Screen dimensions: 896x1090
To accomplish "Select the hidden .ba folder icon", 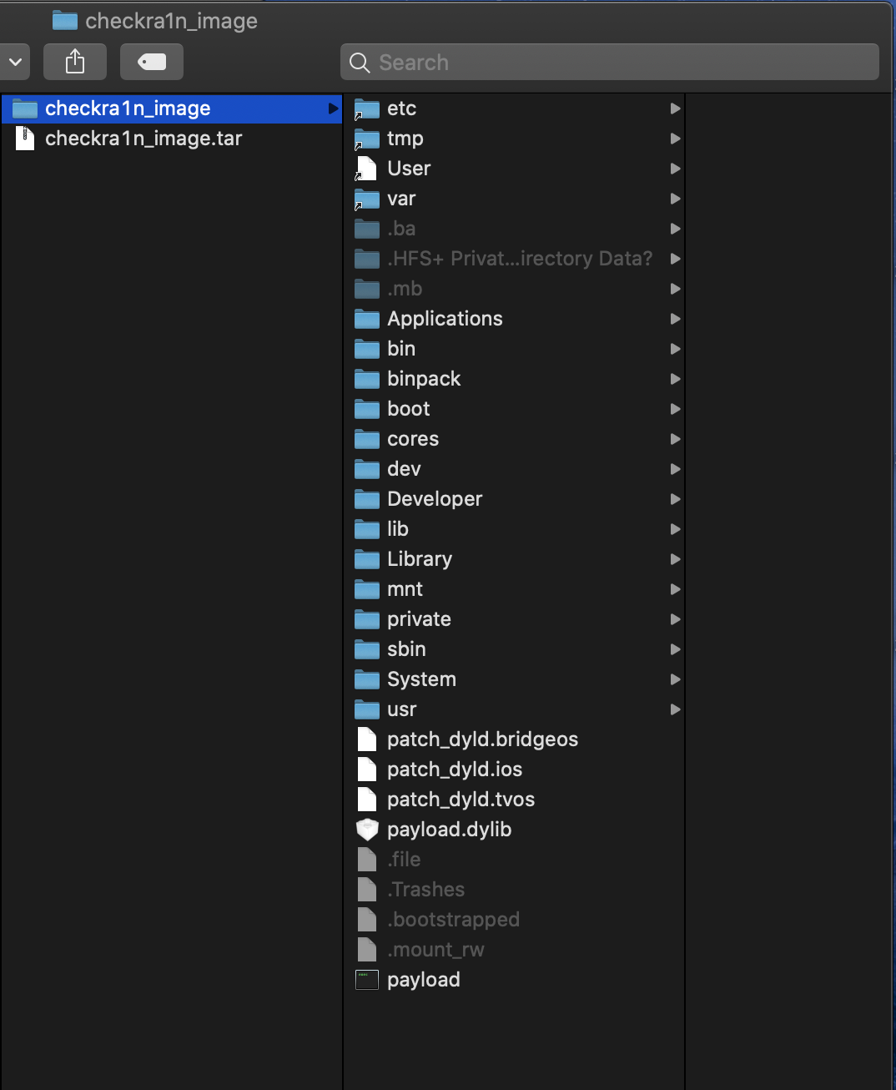I will click(367, 229).
